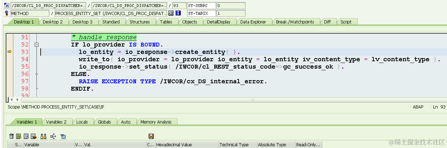The width and height of the screenshot is (447, 148).
Task: Click the SY-SUBRC field
Action: [x=201, y=6]
